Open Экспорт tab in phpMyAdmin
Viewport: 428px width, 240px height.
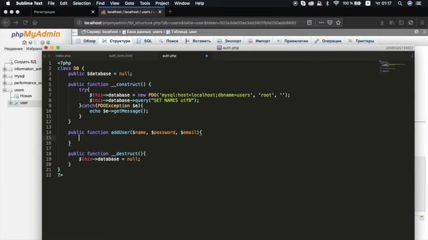229,41
